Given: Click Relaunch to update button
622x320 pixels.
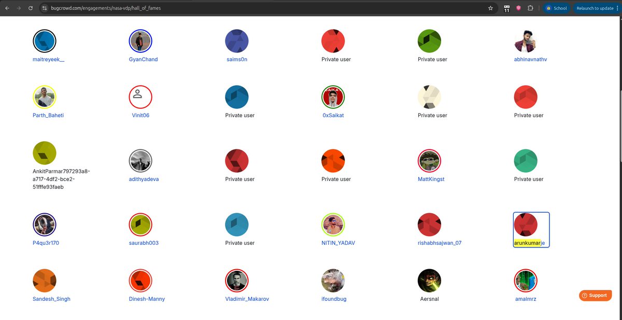Looking at the screenshot, I should (x=595, y=8).
